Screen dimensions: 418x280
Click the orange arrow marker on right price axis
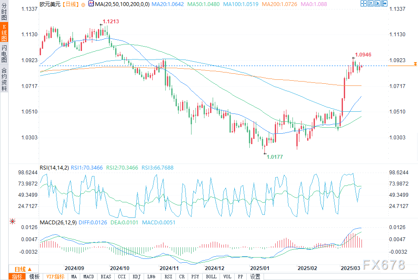coord(415,64)
